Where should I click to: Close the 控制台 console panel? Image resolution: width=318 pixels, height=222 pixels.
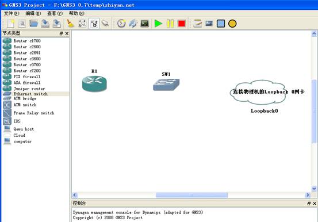pyautogui.click(x=315, y=204)
